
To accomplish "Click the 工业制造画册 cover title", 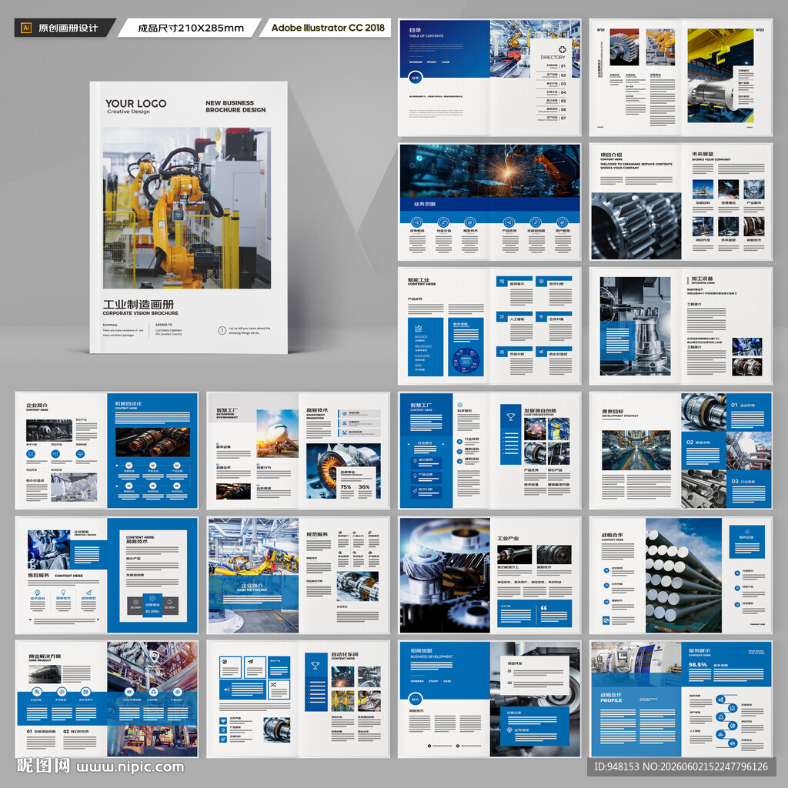I will click(139, 304).
